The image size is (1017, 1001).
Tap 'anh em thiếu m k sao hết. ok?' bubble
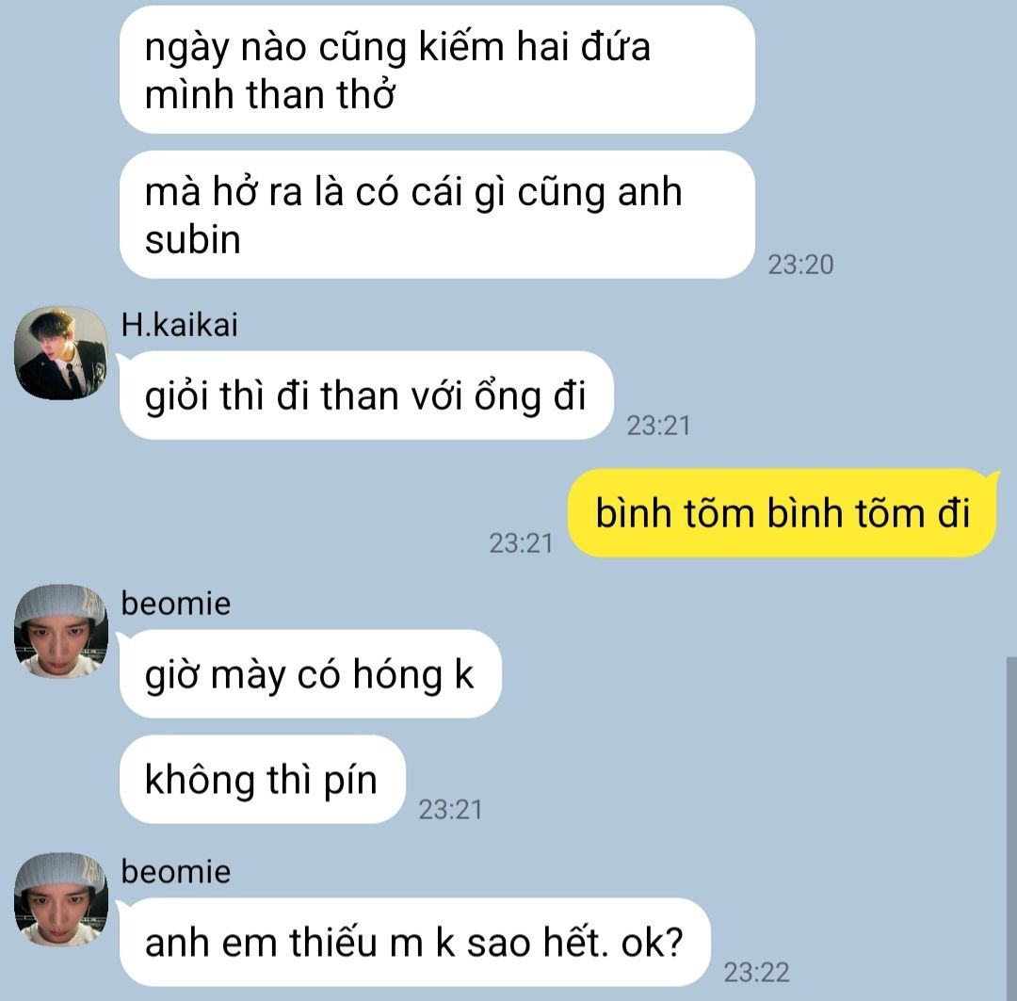[x=415, y=942]
